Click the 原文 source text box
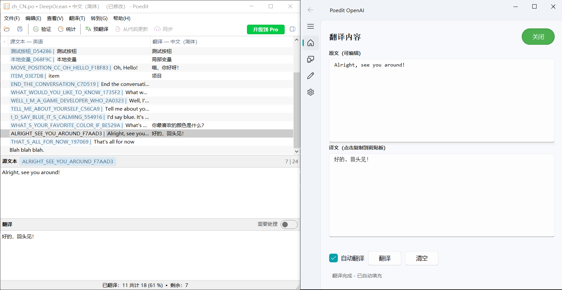The image size is (562, 290). (441, 100)
